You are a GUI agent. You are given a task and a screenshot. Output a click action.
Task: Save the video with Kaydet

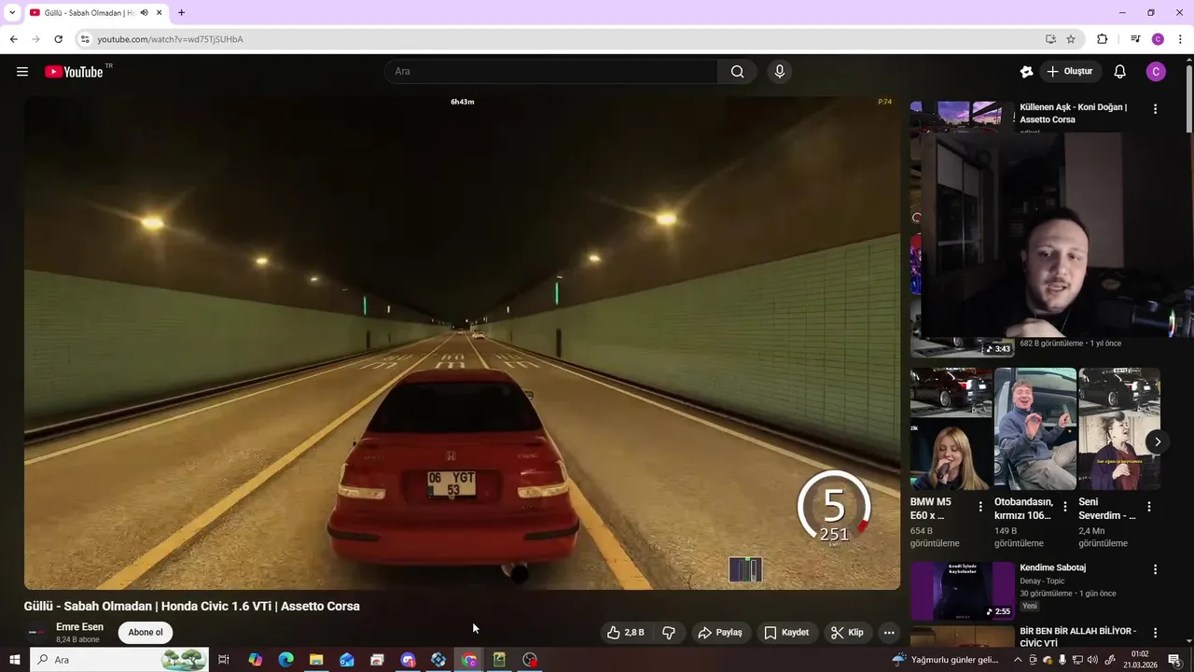tap(786, 633)
